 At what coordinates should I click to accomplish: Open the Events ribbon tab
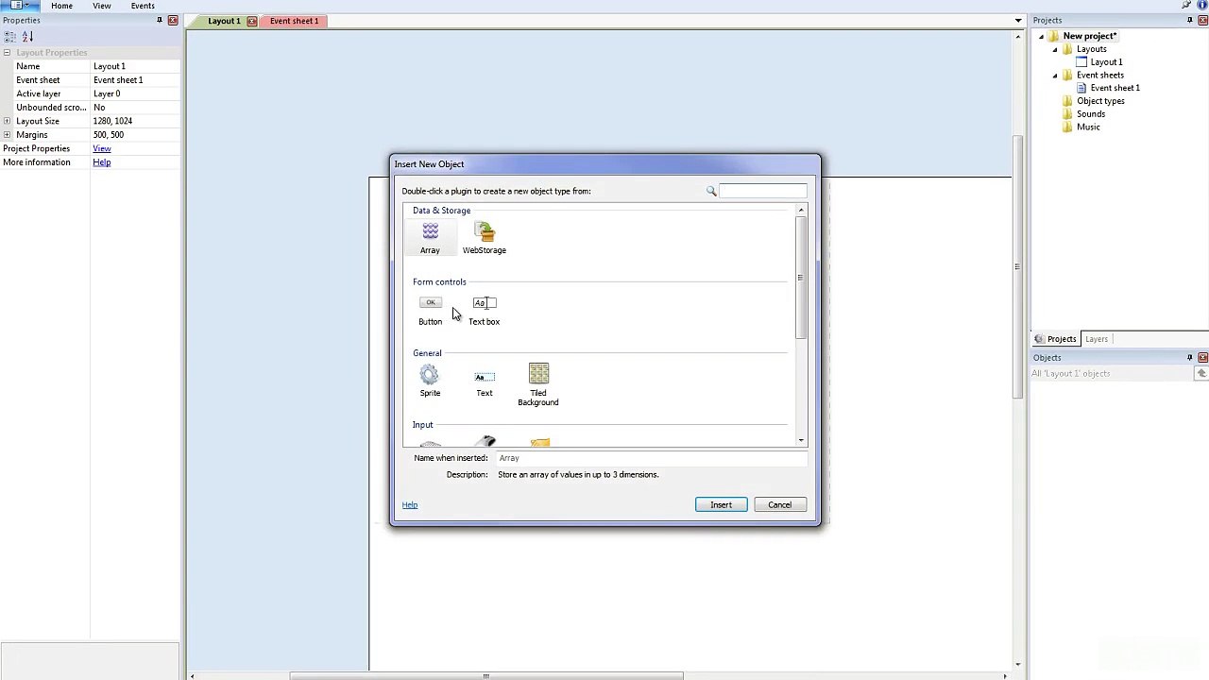click(x=143, y=6)
